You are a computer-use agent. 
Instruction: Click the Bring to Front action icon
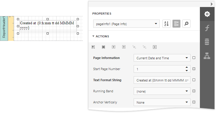[134, 47]
